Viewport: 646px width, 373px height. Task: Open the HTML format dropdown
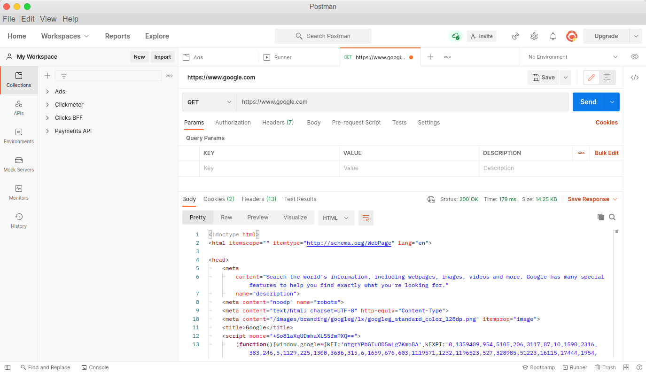tap(336, 218)
